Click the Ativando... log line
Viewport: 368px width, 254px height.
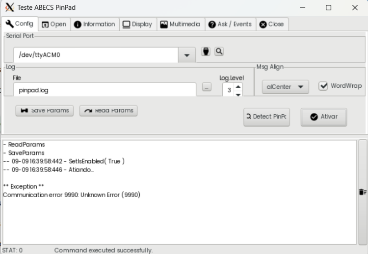click(49, 170)
